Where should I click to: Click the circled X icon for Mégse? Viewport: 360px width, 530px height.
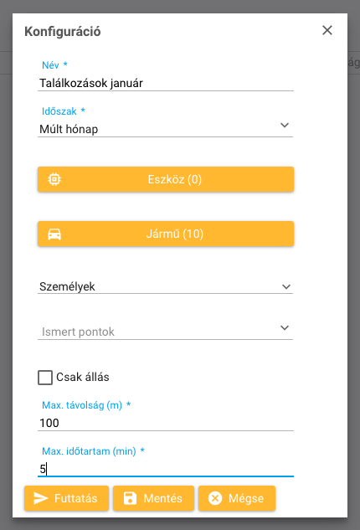click(x=215, y=498)
